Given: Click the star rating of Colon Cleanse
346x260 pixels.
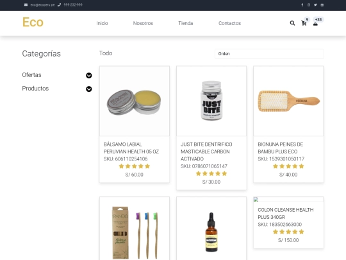Looking at the screenshot, I should tap(288, 232).
